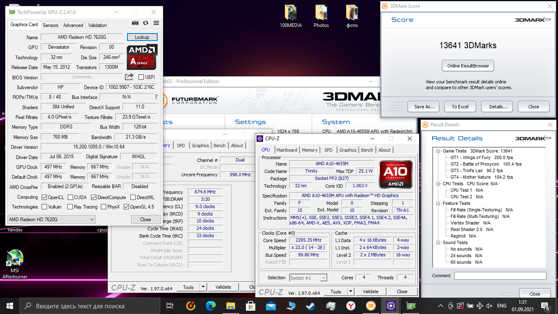The height and width of the screenshot is (314, 558).
Task: Switch to the GPU-Z Validation tab
Action: pos(98,25)
